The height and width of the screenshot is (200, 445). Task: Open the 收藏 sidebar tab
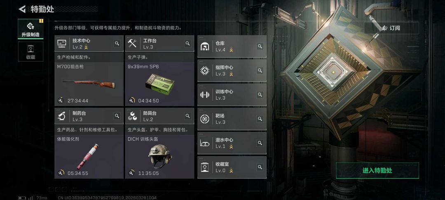click(30, 51)
